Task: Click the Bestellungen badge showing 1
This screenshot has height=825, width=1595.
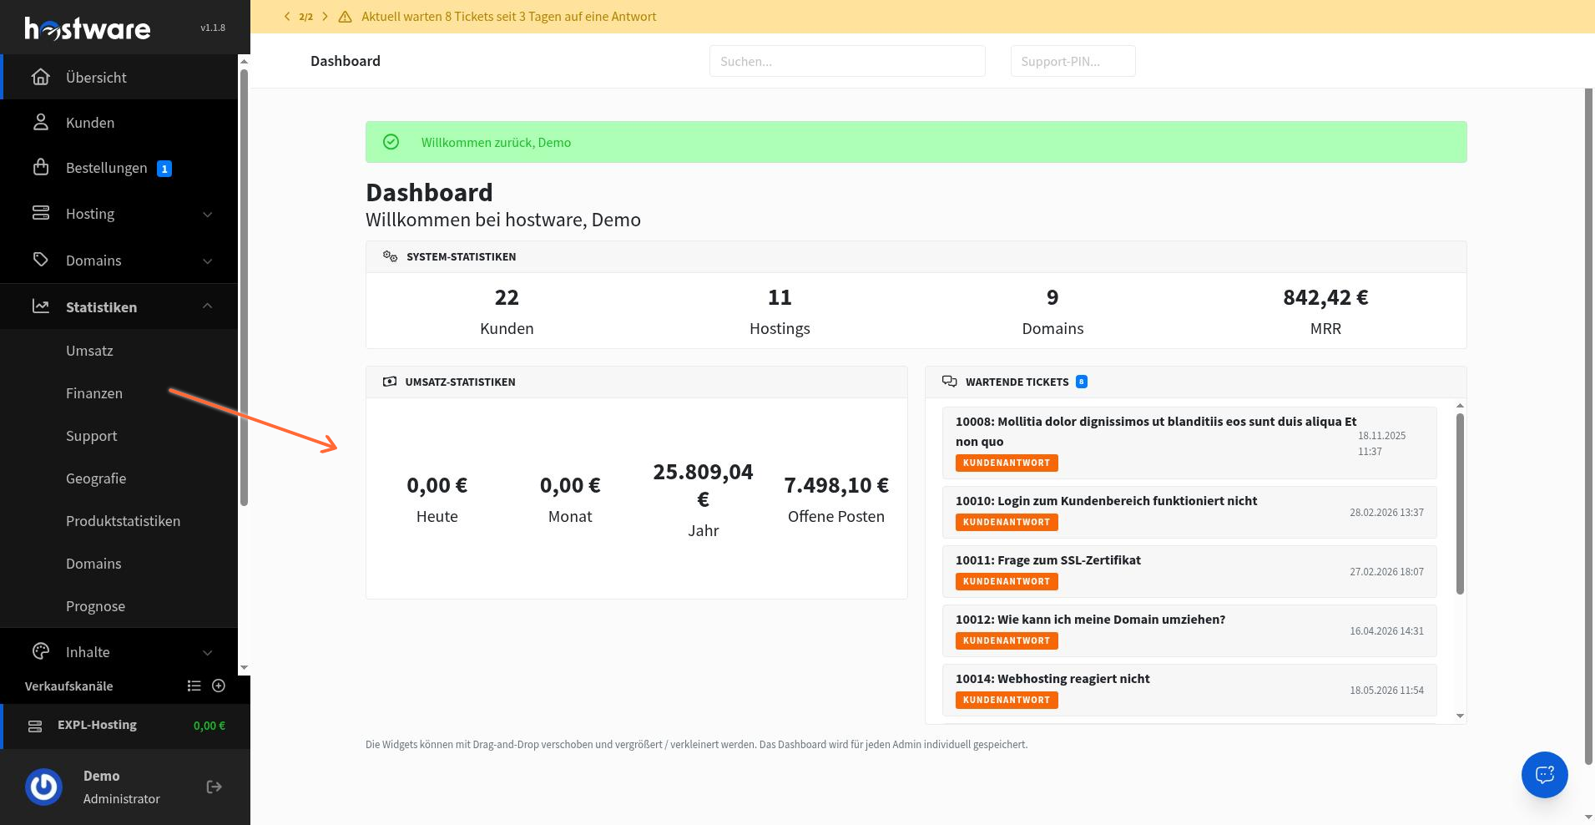Action: pyautogui.click(x=164, y=169)
